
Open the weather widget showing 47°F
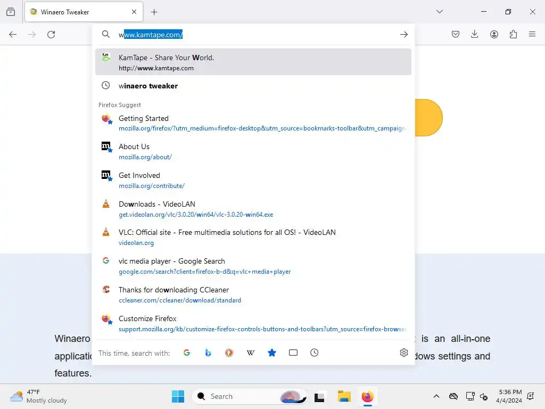pos(38,396)
